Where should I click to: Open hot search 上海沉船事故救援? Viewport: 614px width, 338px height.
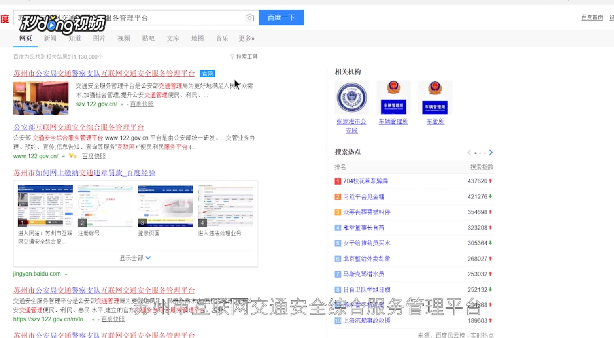point(367,321)
